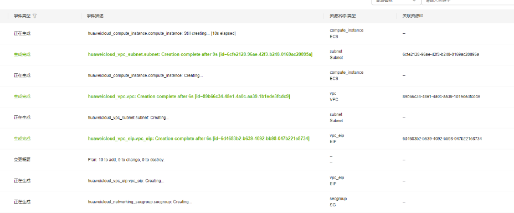Screen dimensions: 514x213
Task: Open the filter icon beside 事件类型 header
Action: pos(35,16)
